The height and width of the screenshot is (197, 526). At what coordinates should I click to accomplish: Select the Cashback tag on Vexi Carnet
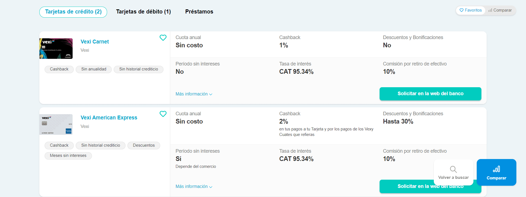tap(59, 69)
